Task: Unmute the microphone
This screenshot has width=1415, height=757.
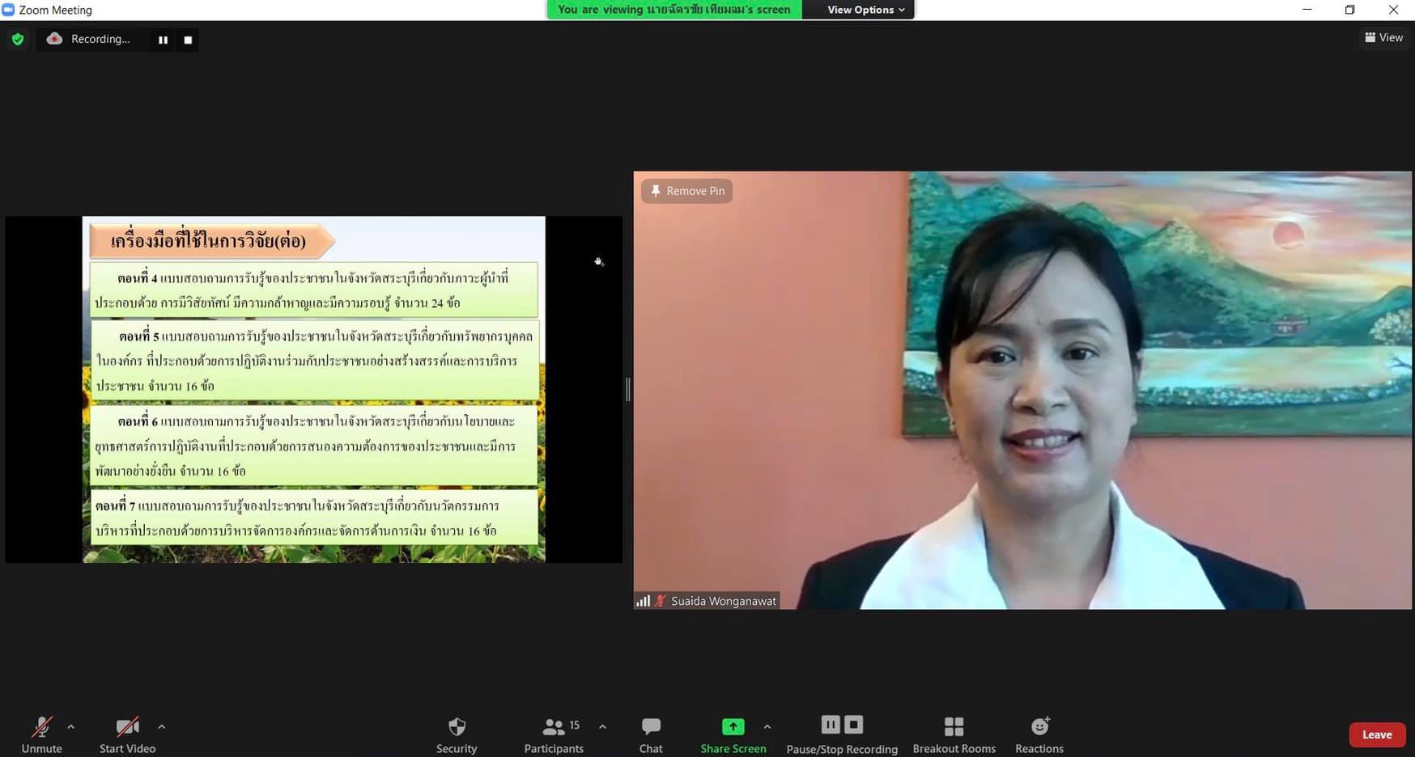Action: pos(41,734)
